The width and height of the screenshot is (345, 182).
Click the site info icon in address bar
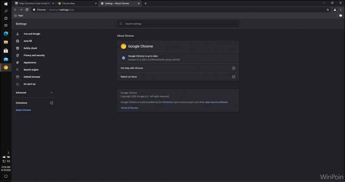click(x=34, y=9)
